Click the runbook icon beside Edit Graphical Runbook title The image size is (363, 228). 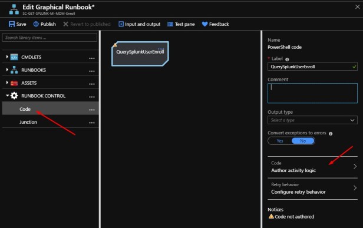click(x=14, y=9)
